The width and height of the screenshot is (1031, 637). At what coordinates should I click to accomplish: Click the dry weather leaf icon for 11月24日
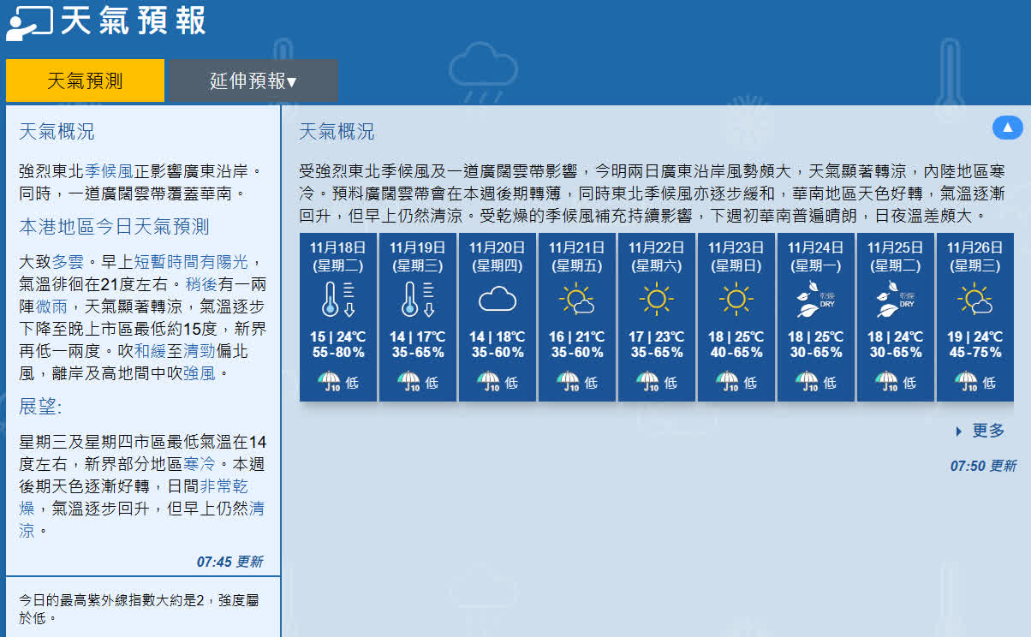pyautogui.click(x=815, y=299)
